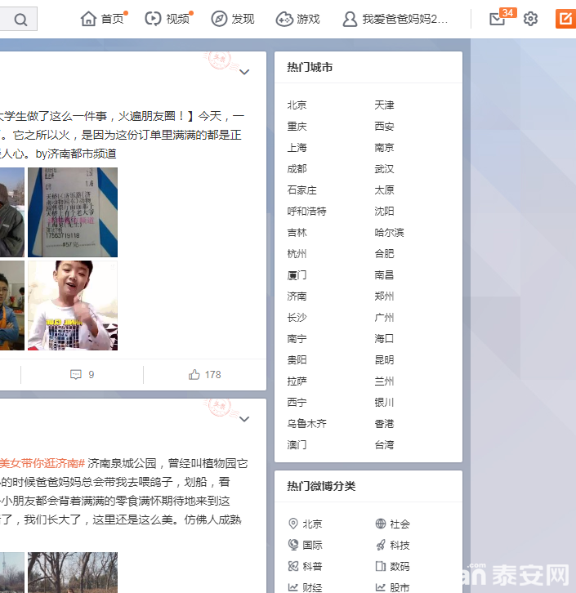Open the boy in white shirt thumbnail

73,305
